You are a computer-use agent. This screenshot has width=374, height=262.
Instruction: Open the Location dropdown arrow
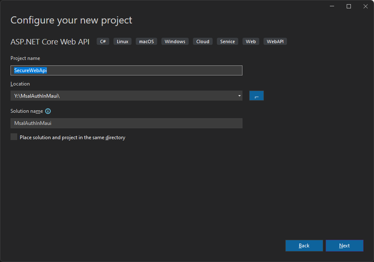point(239,96)
